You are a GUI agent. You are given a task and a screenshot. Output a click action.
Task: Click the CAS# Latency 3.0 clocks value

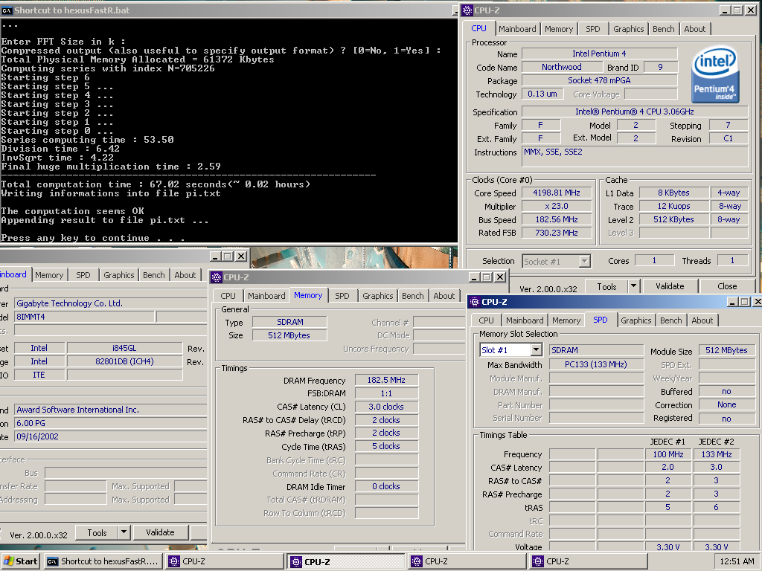pos(386,407)
